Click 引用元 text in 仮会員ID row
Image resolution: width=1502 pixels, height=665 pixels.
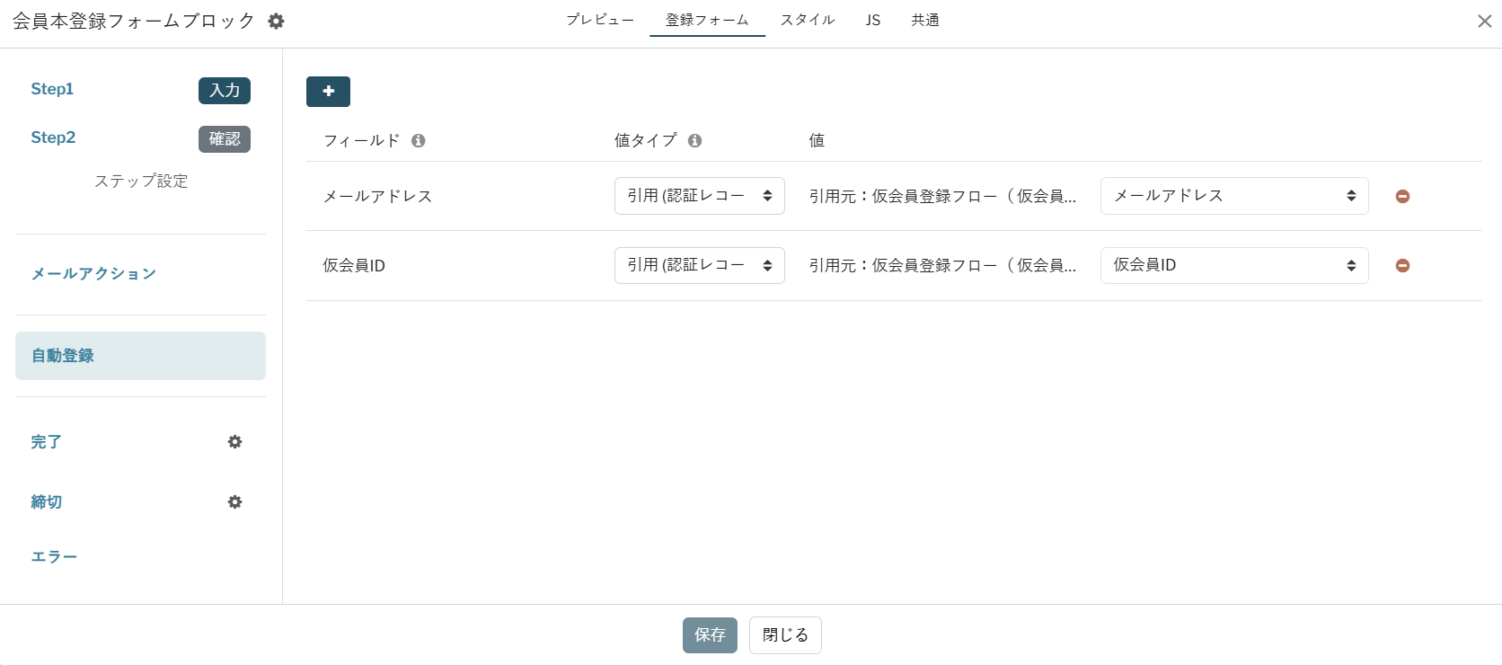[942, 265]
